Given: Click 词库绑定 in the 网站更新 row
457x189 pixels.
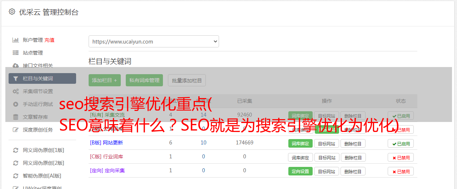Looking at the screenshot, I should [x=300, y=143].
